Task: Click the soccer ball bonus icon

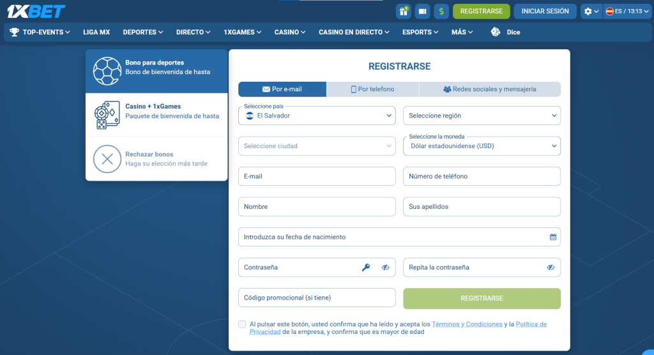Action: (x=107, y=71)
